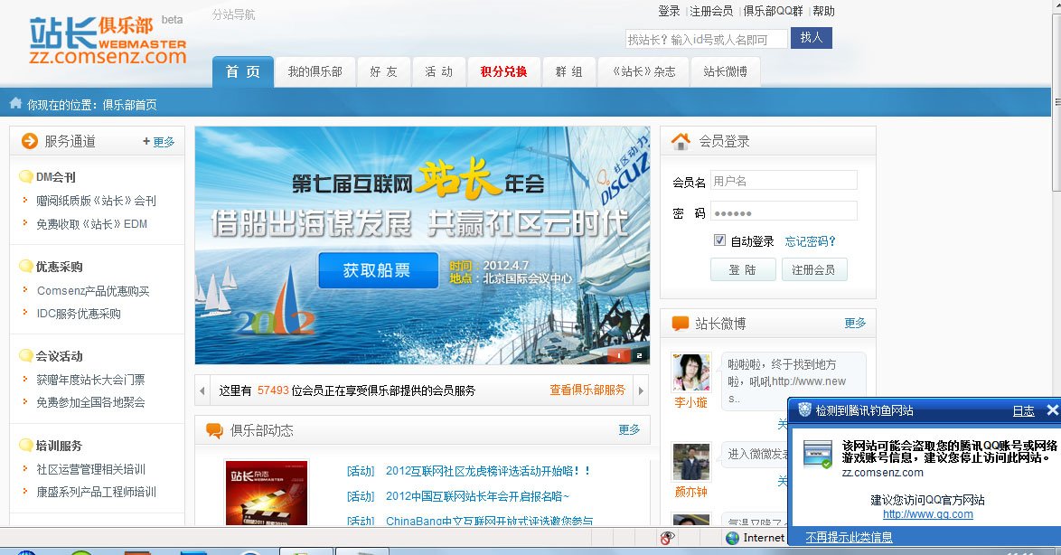Click the 注册会员 link at the top
Image resolution: width=1061 pixels, height=555 pixels.
711,11
